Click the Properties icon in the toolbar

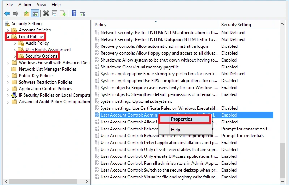click(x=54, y=14)
